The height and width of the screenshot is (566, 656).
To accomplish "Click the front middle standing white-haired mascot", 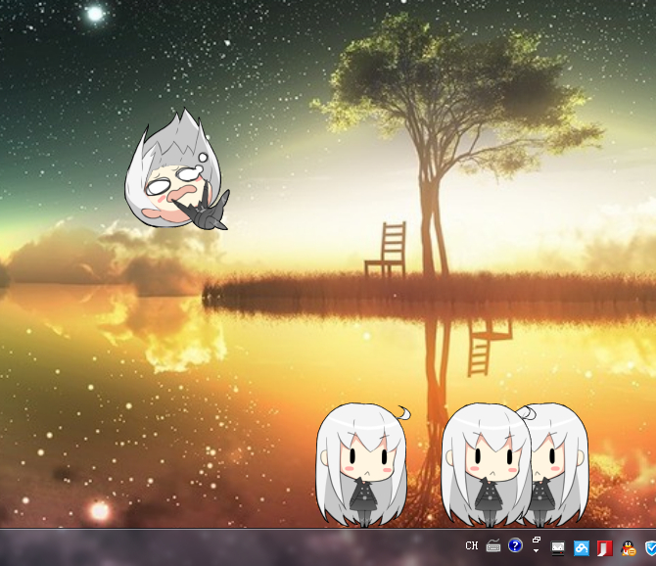I will click(487, 464).
